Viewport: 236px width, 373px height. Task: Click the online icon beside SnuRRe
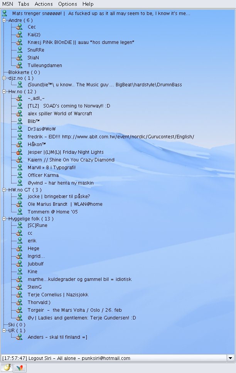click(x=20, y=50)
